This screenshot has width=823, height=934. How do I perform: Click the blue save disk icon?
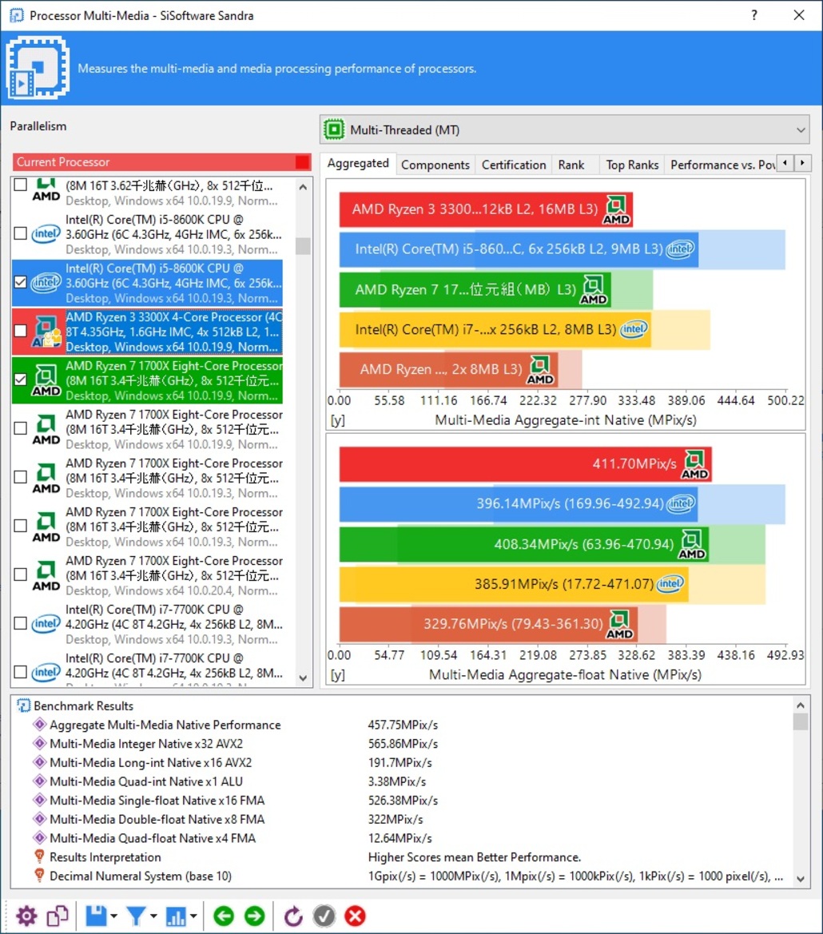[96, 916]
